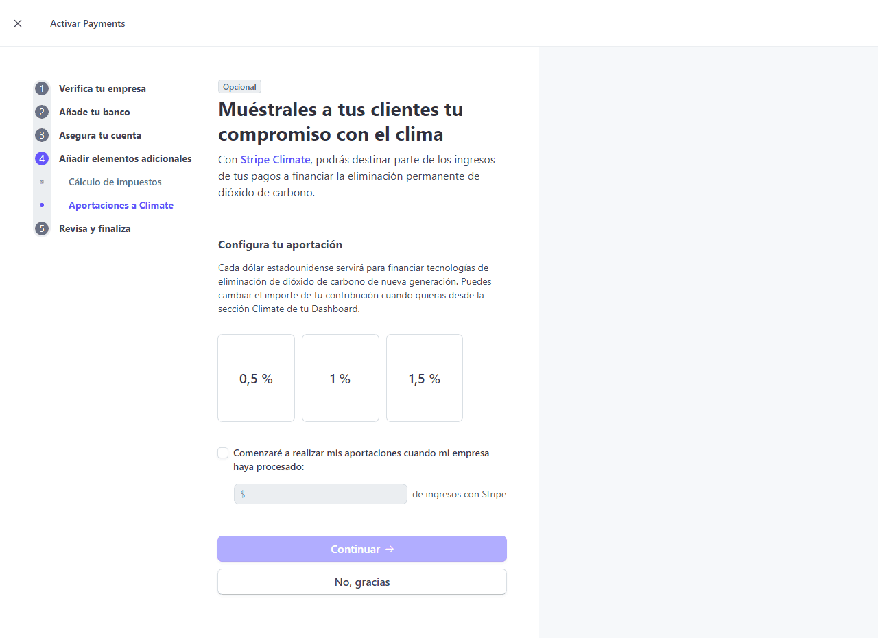The height and width of the screenshot is (638, 878).
Task: Select Aportaciones a Climate in the sidebar
Action: pyautogui.click(x=121, y=205)
